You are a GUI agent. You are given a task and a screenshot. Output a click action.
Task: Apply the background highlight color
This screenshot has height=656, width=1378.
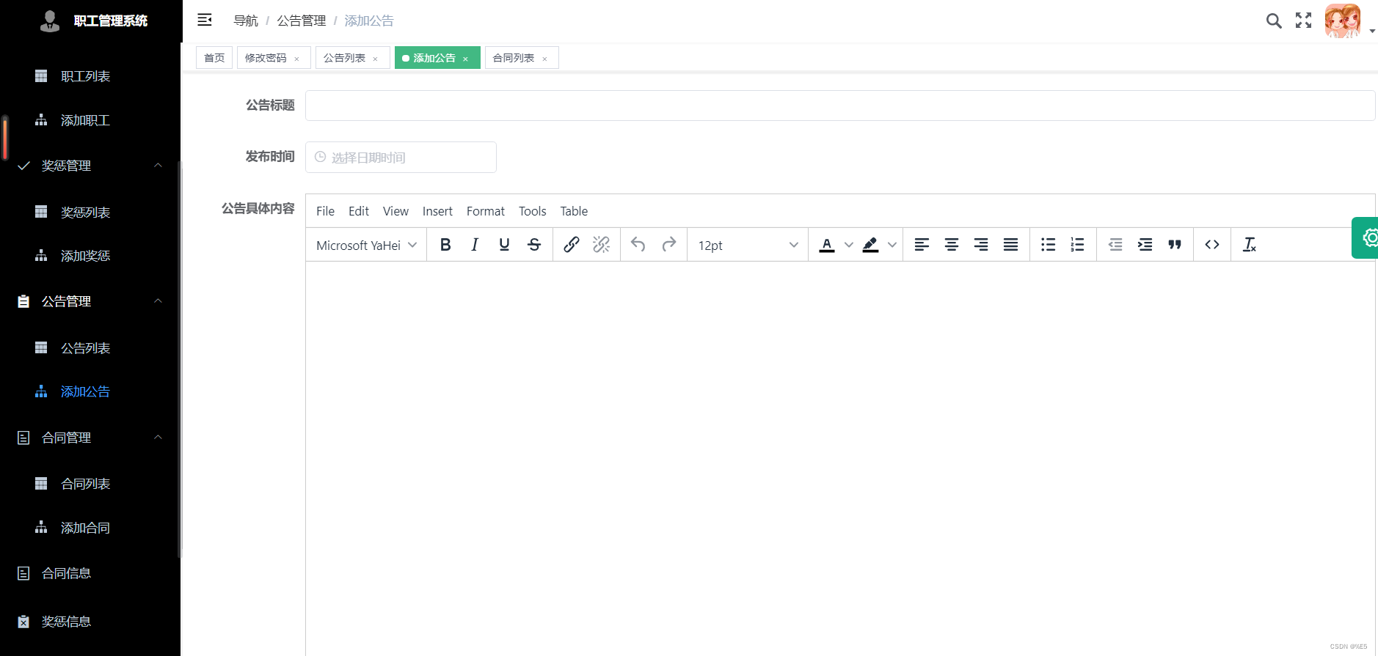(870, 245)
